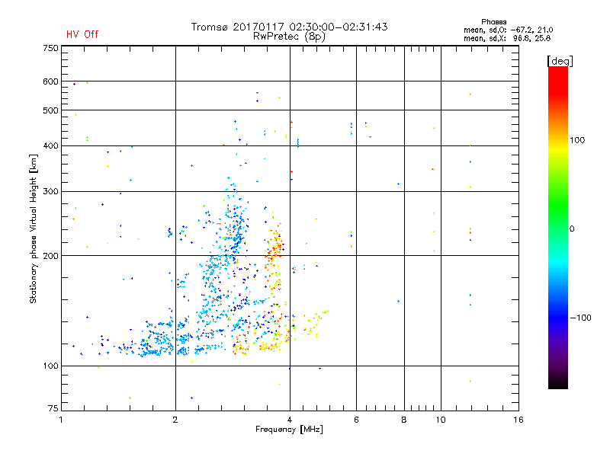Click x-axis tick label '6'

[x=356, y=420]
